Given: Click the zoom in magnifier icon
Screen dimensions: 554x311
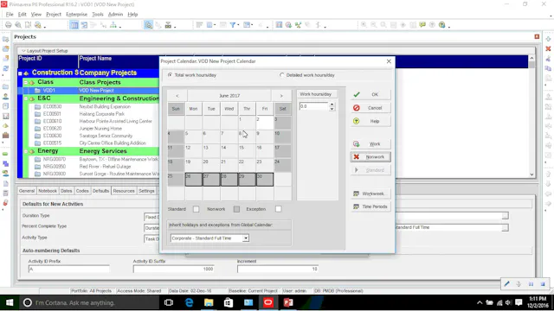Looking at the screenshot, I should [x=364, y=25].
